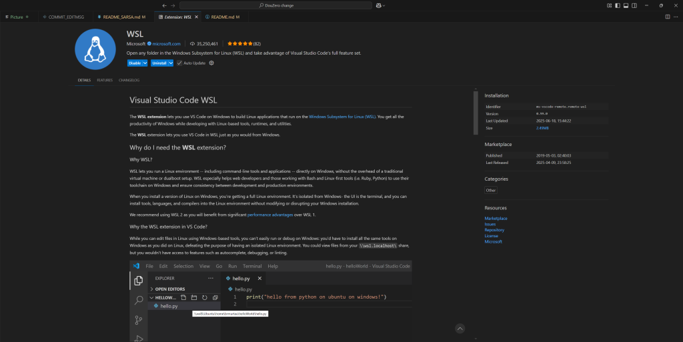Click the Go Back arrow in title bar
Screen dimensions: 683x342
[164, 5]
